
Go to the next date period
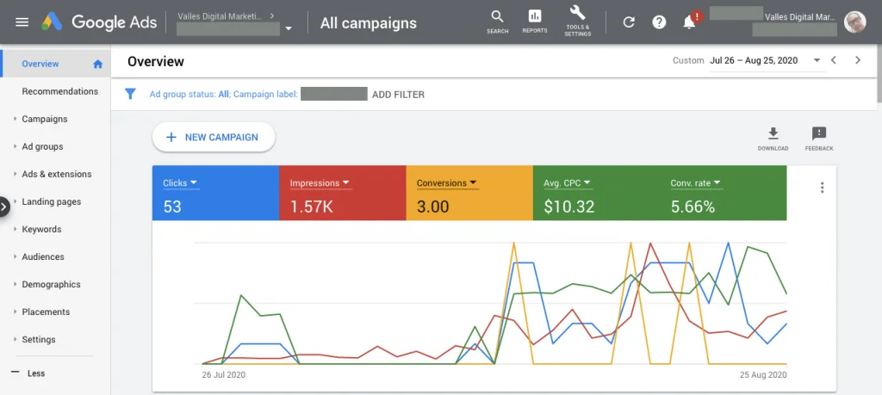857,60
